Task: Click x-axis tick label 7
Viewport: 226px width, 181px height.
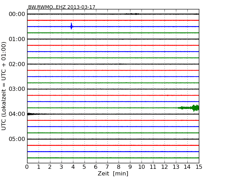Action: point(107,167)
